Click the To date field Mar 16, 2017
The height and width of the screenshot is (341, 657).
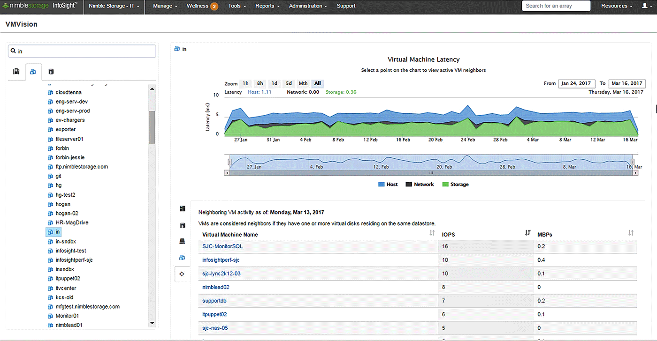[627, 83]
